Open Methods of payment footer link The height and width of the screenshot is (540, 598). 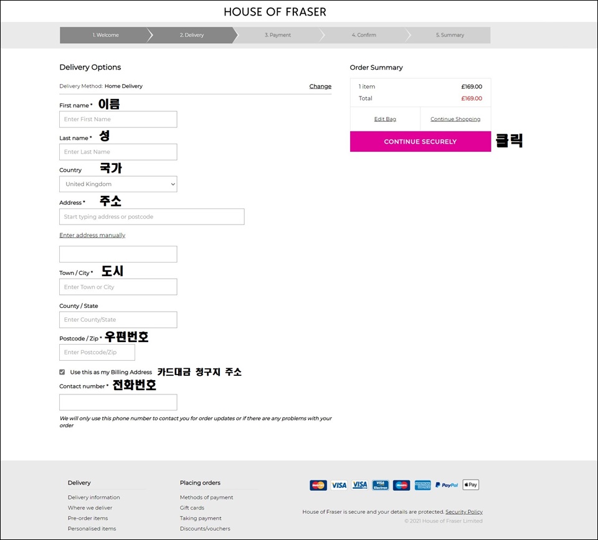pos(206,497)
